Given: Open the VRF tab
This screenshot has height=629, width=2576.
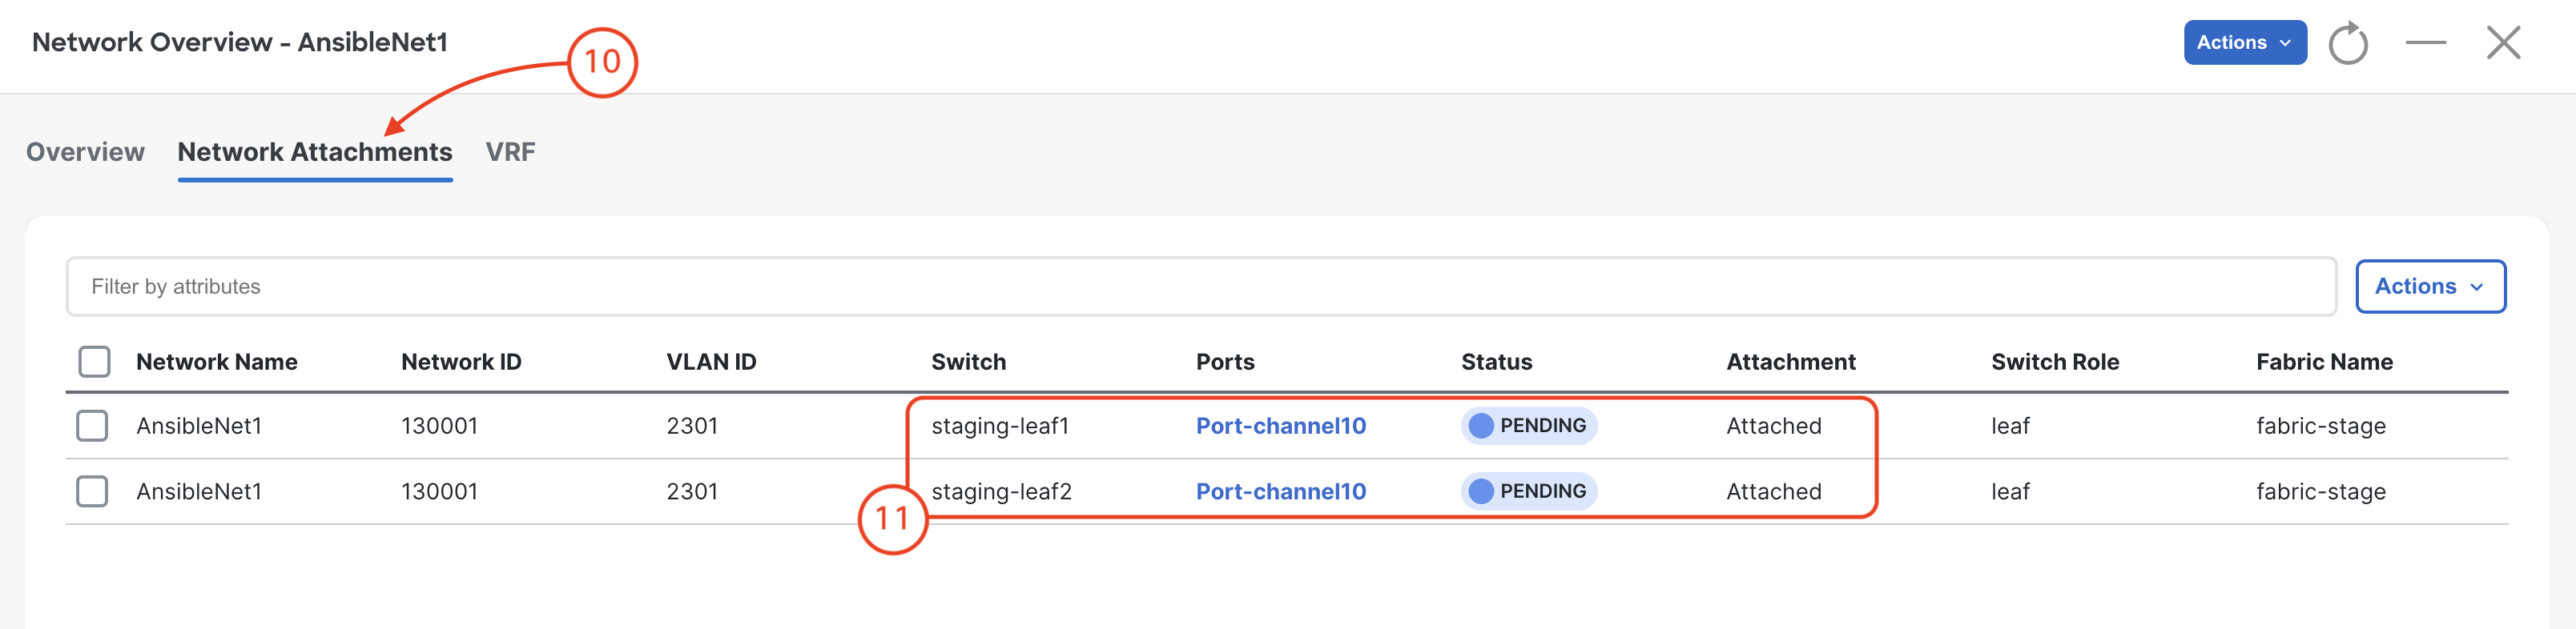Looking at the screenshot, I should pos(510,152).
